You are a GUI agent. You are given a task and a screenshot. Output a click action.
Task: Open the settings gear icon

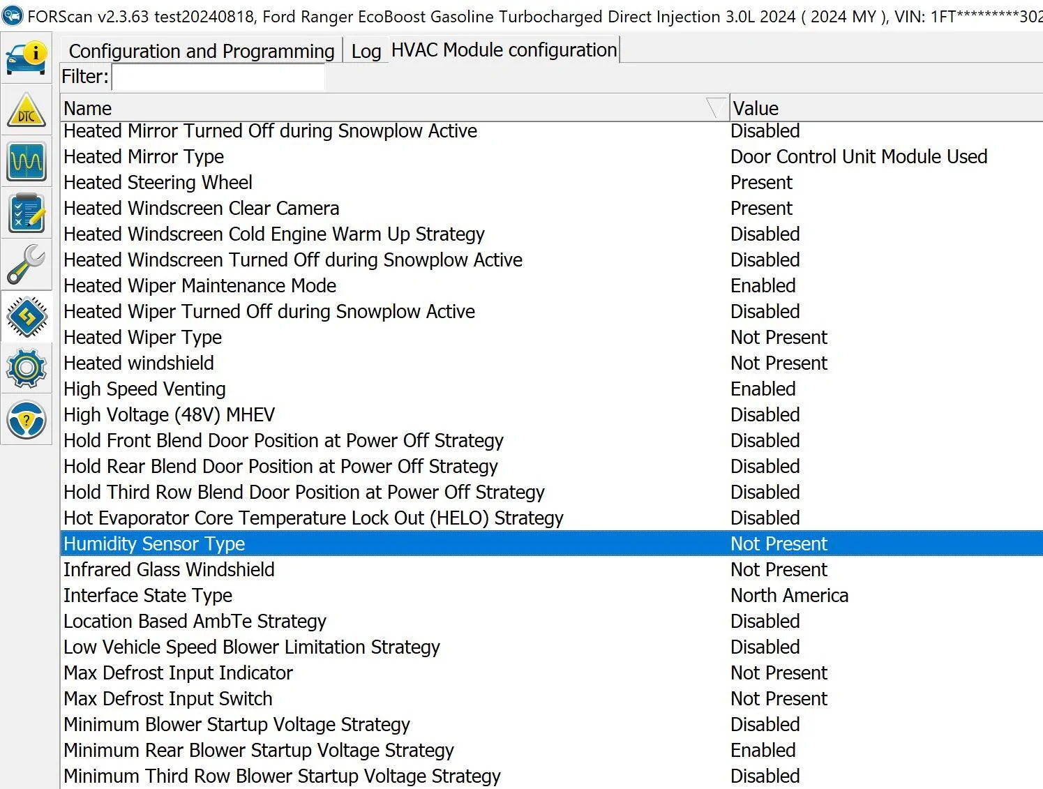tap(27, 368)
